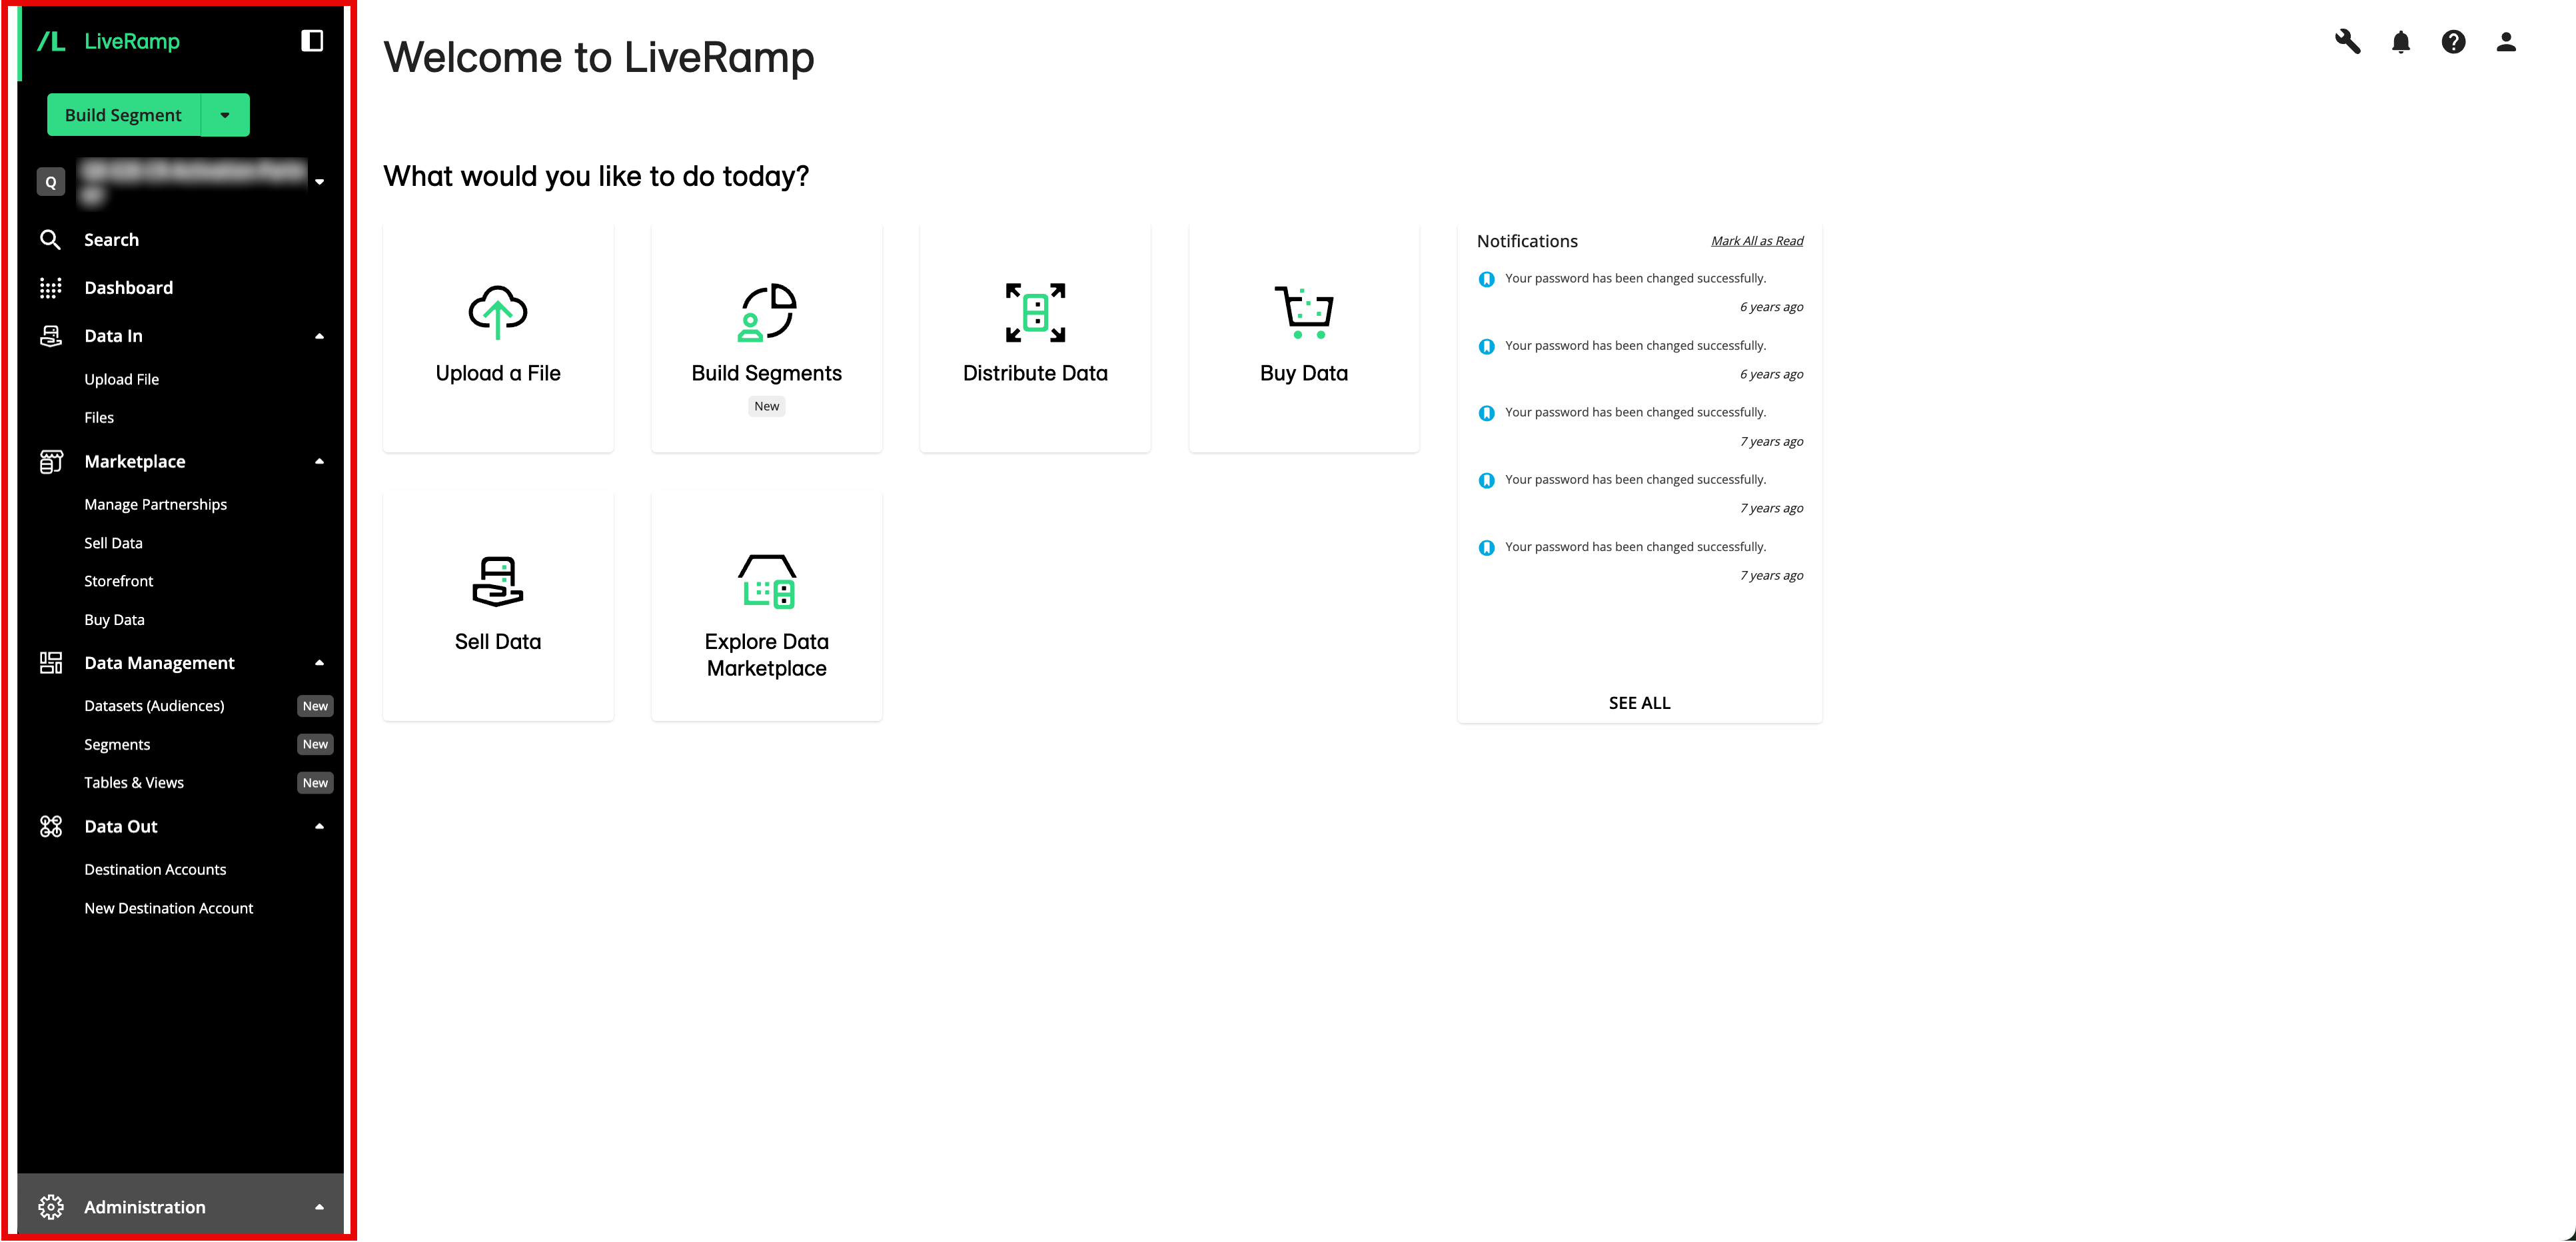This screenshot has height=1242, width=2576.
Task: Click the Sell Data card title
Action: pyautogui.click(x=498, y=642)
